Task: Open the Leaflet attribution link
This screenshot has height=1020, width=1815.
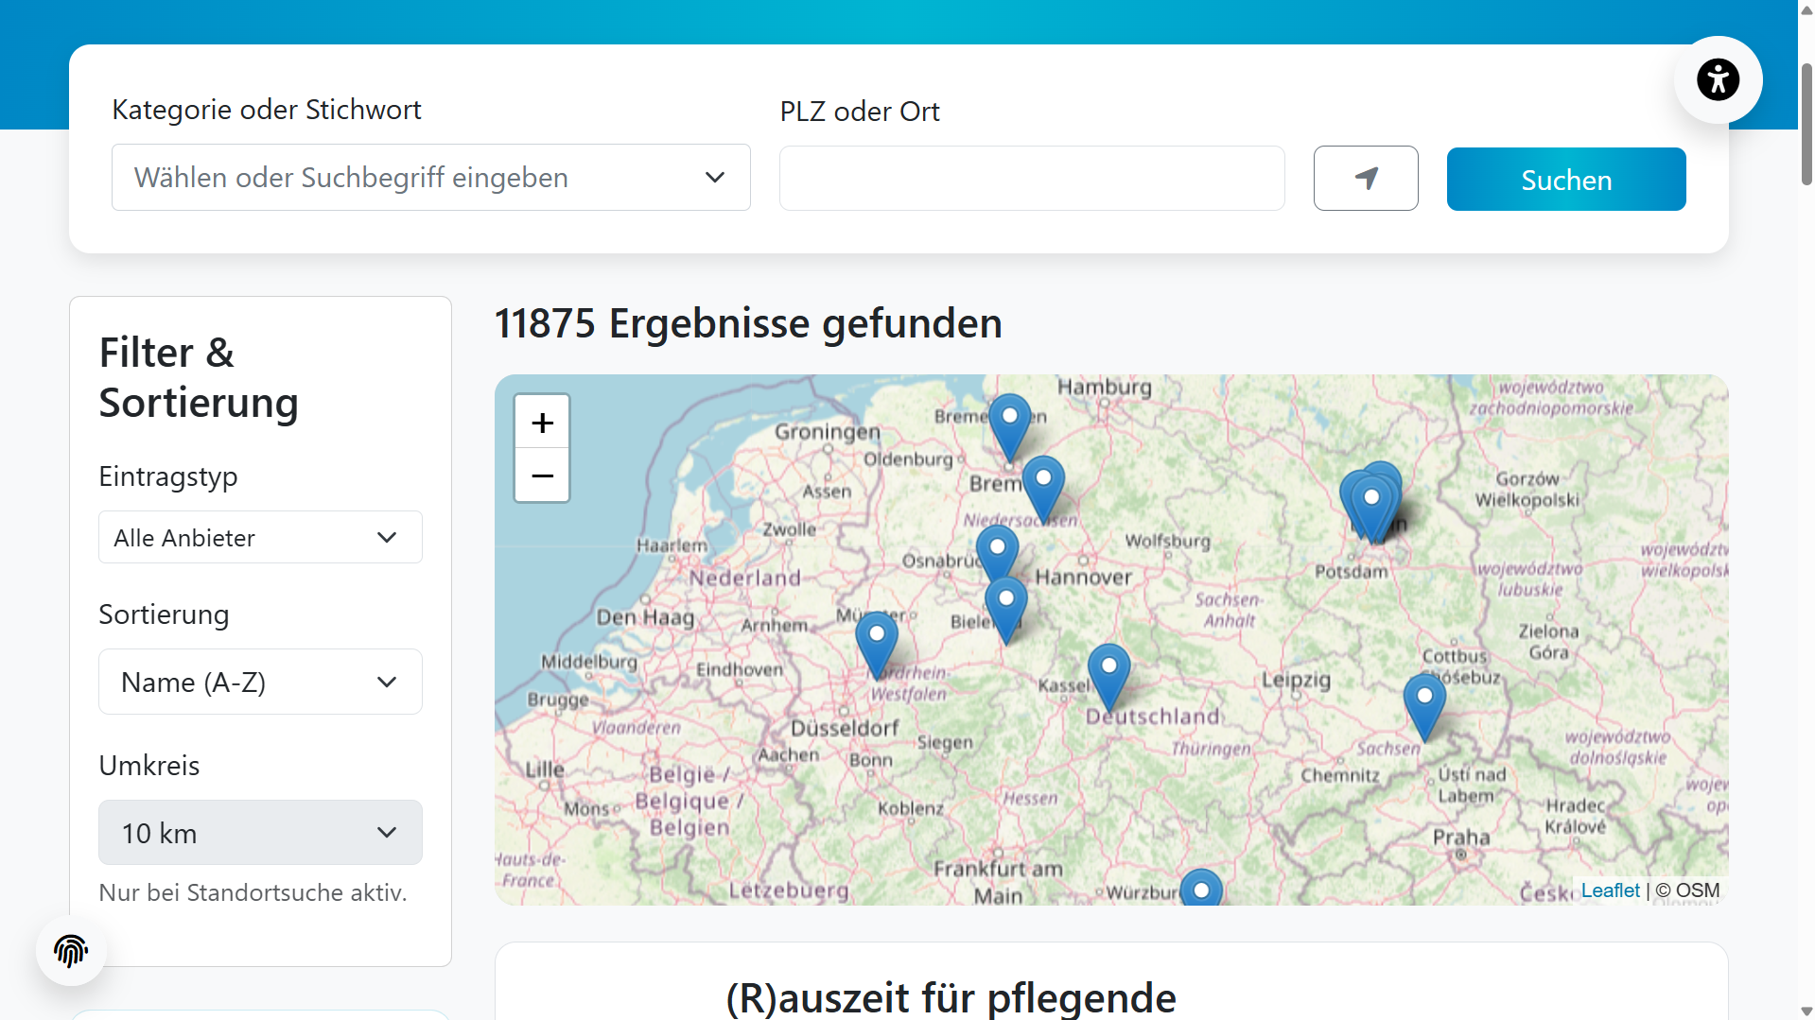Action: tap(1610, 890)
